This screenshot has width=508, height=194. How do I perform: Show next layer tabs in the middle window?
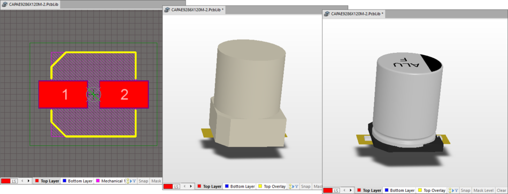coord(191,187)
